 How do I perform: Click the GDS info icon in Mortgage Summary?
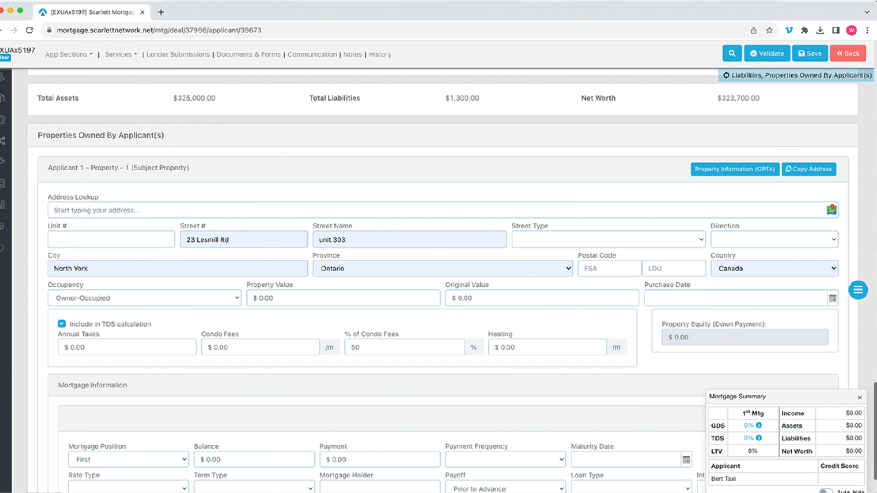pyautogui.click(x=759, y=425)
